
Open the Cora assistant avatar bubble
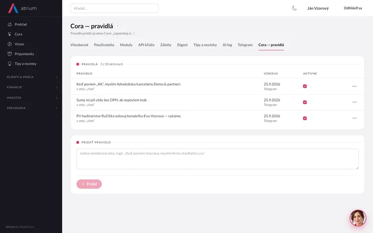[x=357, y=218]
